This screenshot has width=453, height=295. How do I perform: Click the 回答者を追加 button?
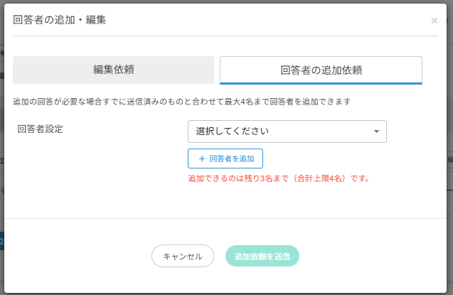(225, 158)
